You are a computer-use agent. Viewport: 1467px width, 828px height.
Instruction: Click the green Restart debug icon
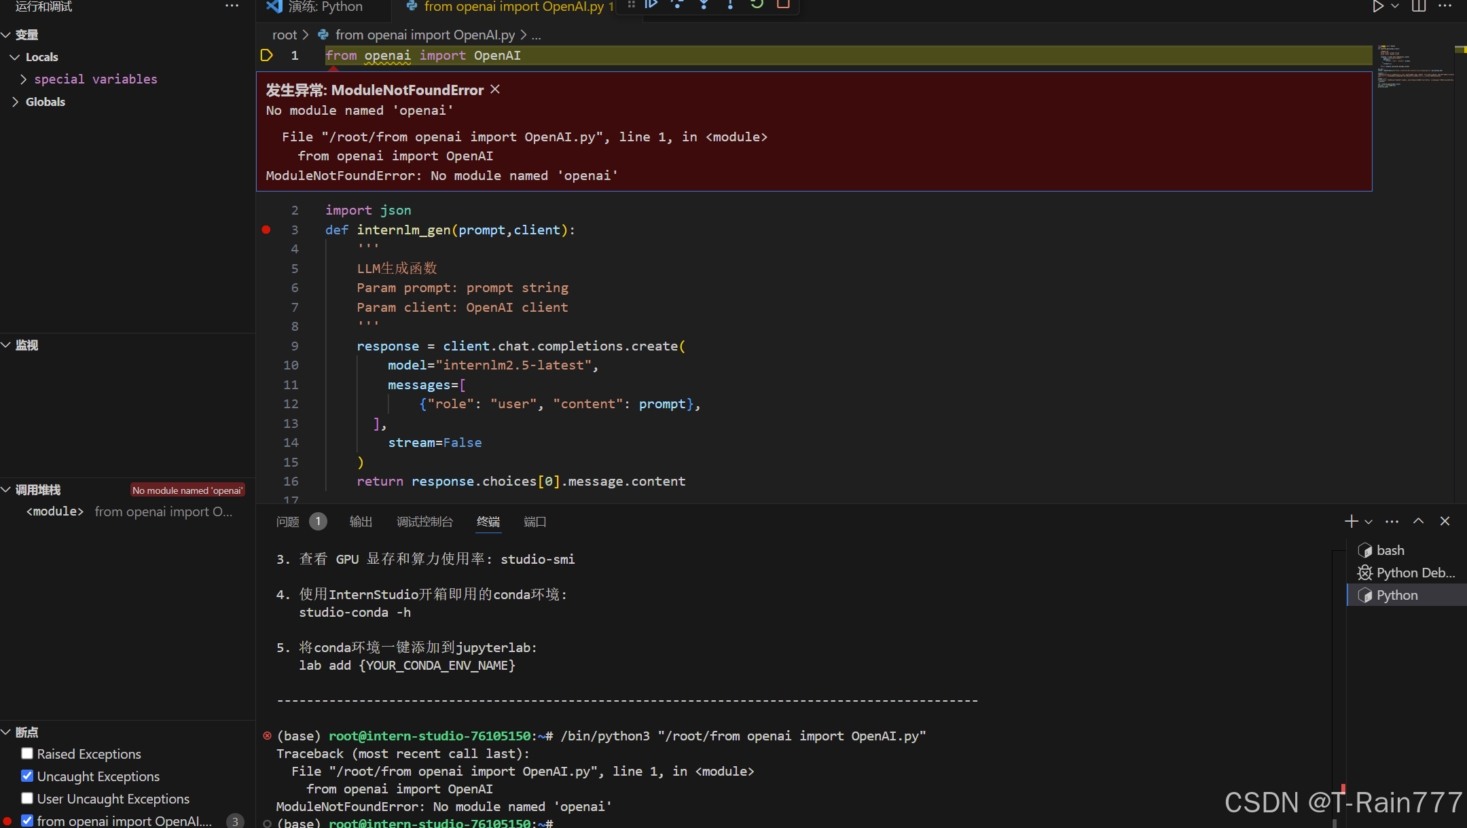[x=757, y=5]
